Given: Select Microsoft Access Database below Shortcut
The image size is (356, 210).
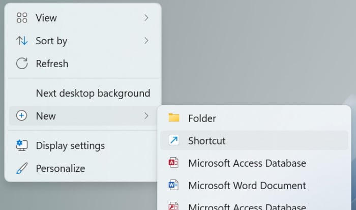Looking at the screenshot, I should pyautogui.click(x=254, y=163).
